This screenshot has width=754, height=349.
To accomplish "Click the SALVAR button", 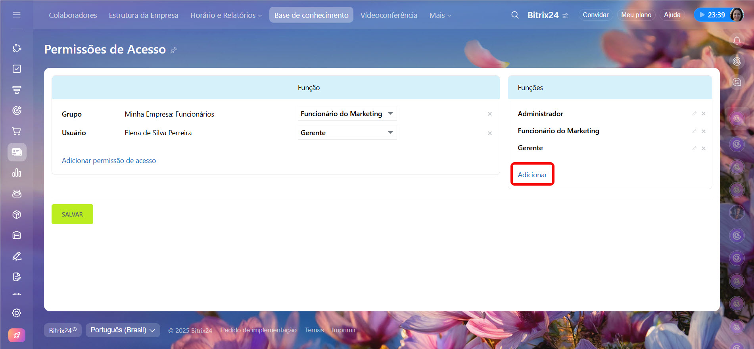I will pyautogui.click(x=72, y=214).
